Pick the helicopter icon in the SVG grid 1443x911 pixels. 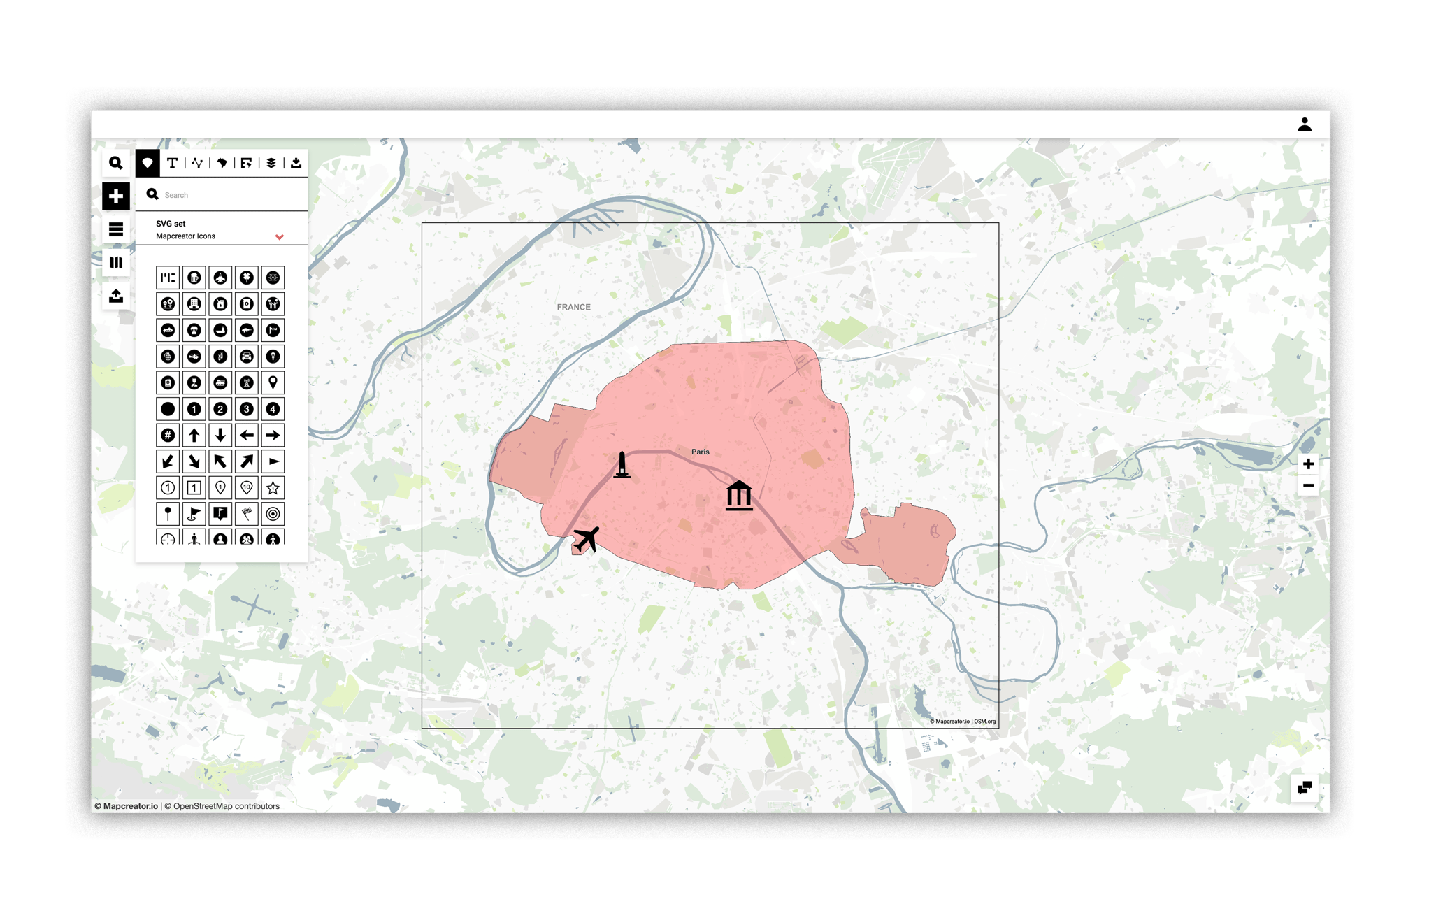click(194, 357)
